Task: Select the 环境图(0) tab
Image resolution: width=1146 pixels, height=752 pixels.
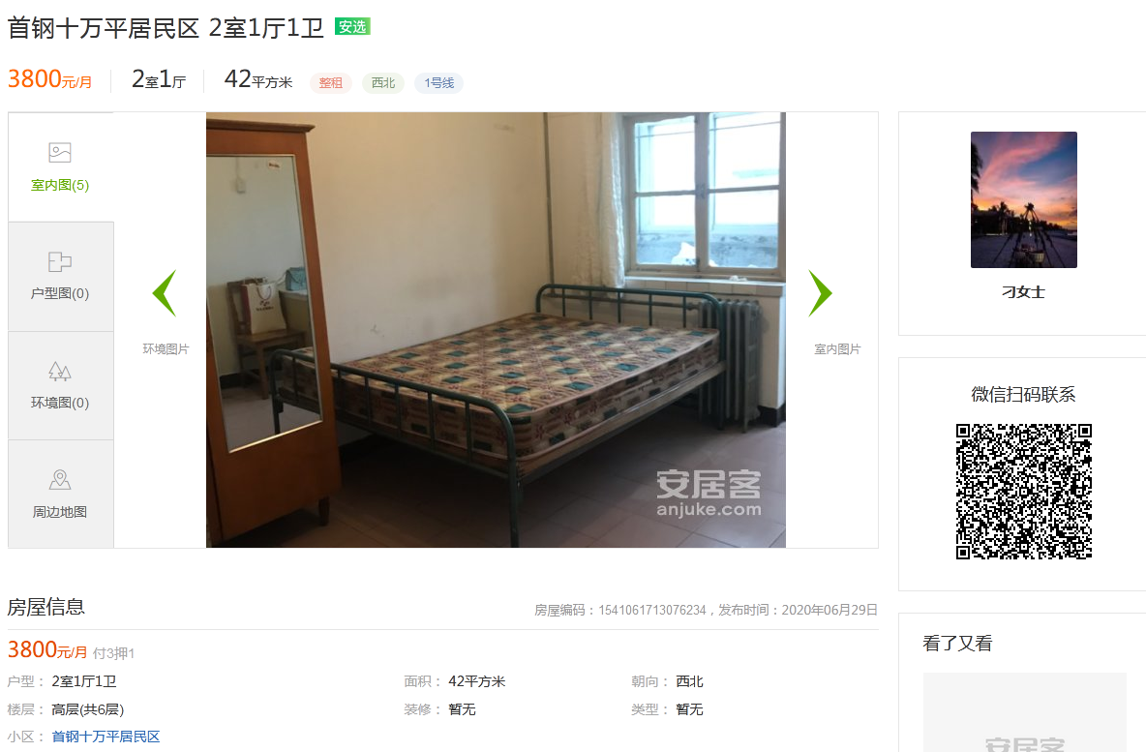Action: click(61, 385)
